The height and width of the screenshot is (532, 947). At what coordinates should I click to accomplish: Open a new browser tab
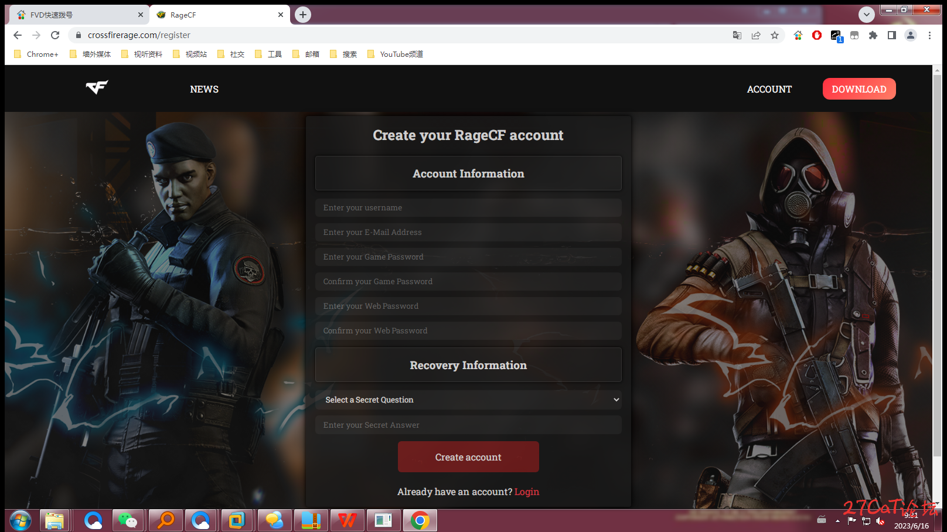point(302,15)
